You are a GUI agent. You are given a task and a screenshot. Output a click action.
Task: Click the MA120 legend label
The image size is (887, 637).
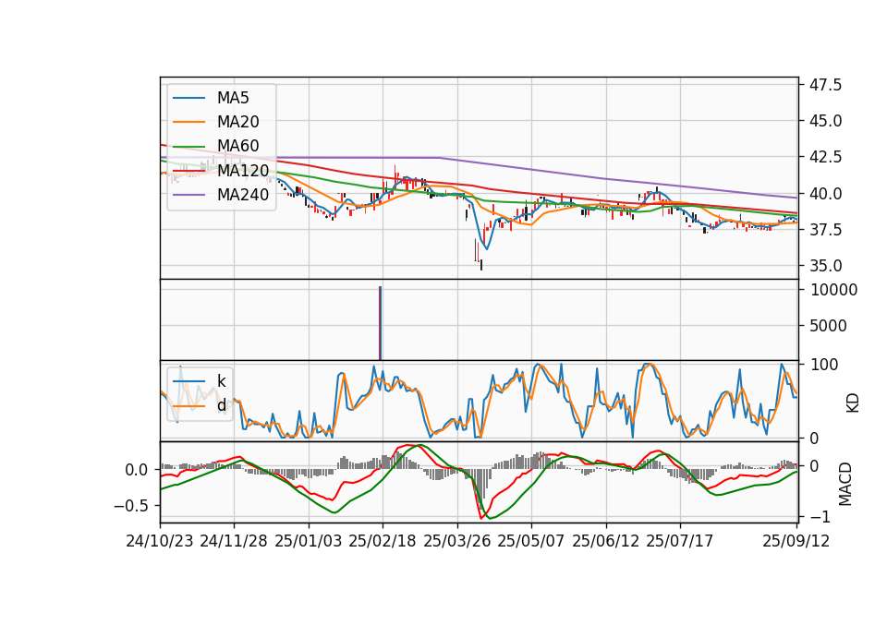tap(243, 170)
